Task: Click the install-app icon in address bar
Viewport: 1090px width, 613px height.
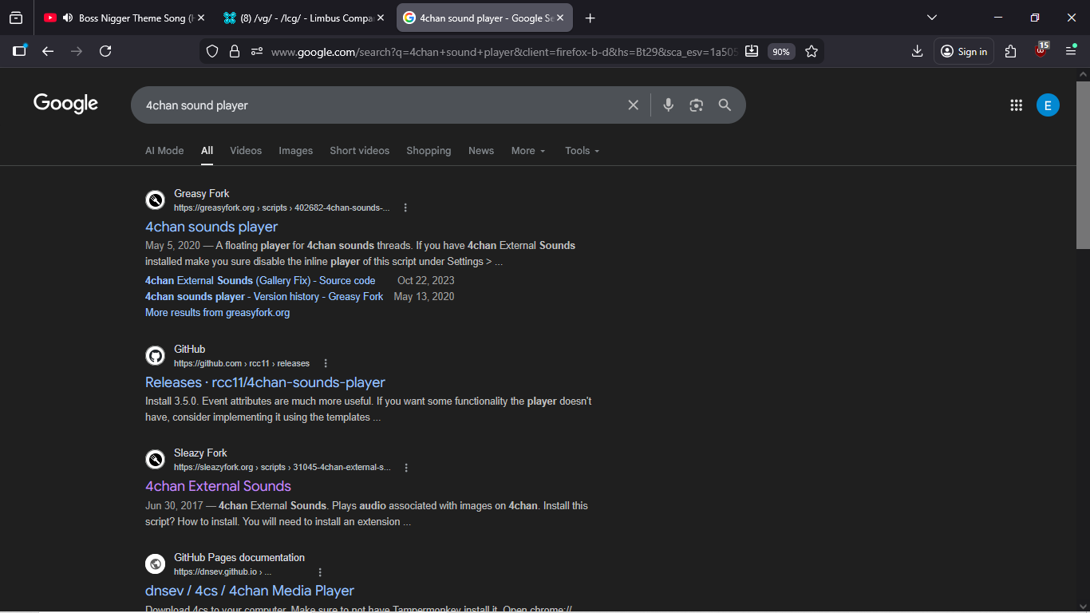Action: point(751,51)
